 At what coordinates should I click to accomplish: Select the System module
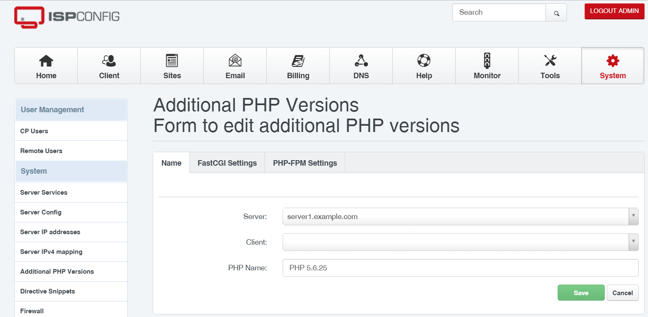click(x=613, y=66)
